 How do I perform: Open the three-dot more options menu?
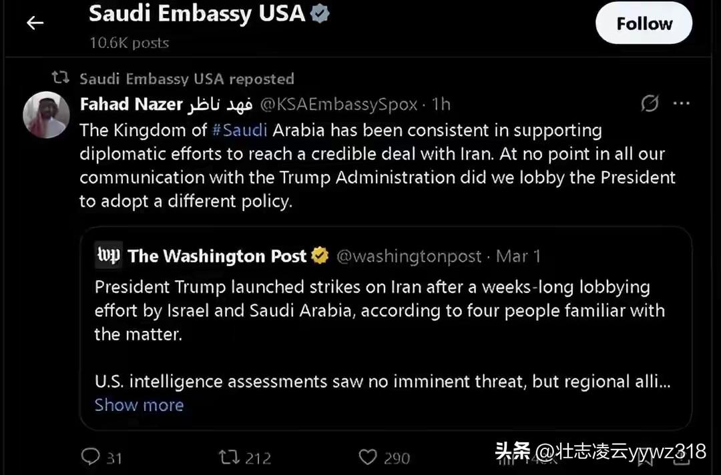coord(681,103)
